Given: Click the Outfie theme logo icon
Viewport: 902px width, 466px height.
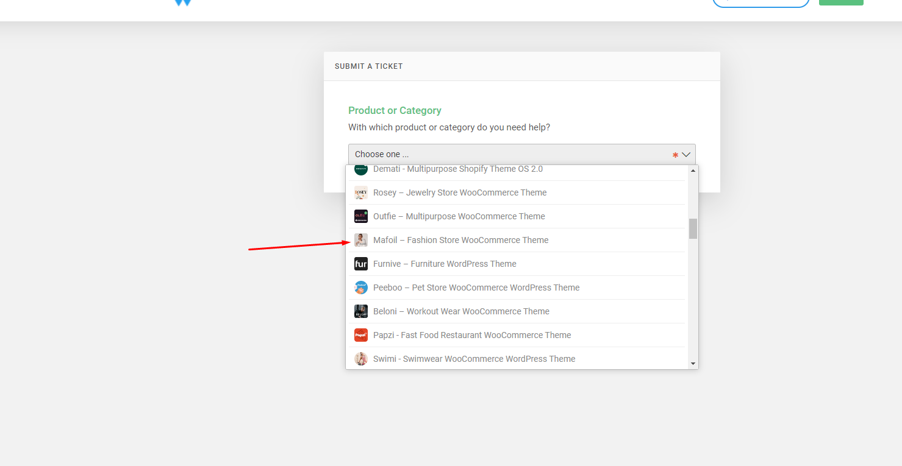Looking at the screenshot, I should [361, 216].
